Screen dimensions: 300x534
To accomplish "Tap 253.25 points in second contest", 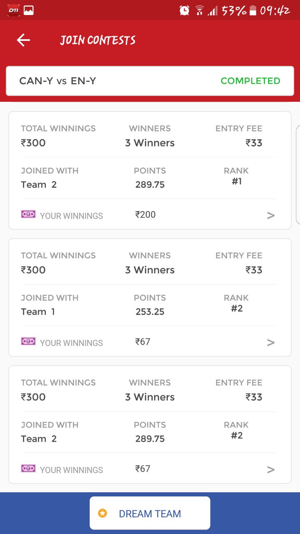I will pos(150,312).
